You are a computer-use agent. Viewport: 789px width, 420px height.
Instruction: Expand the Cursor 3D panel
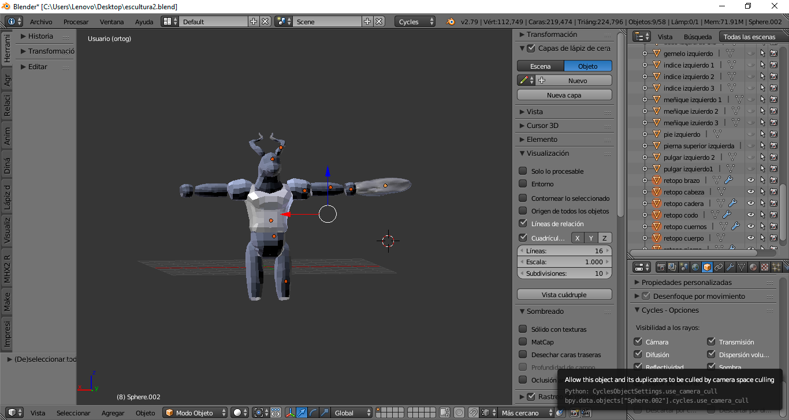tap(542, 126)
